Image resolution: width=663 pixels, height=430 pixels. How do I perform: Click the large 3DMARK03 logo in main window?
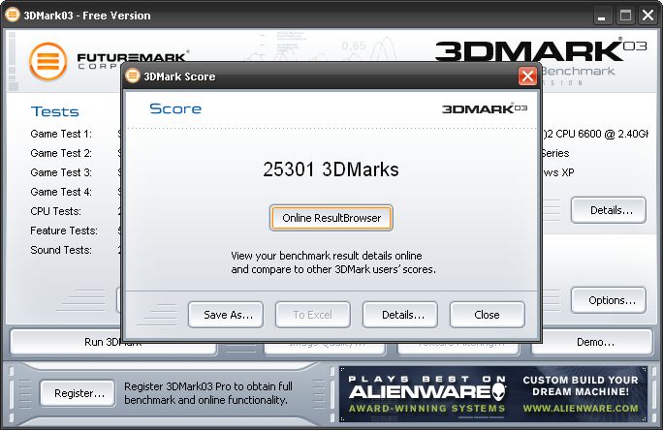(x=541, y=49)
